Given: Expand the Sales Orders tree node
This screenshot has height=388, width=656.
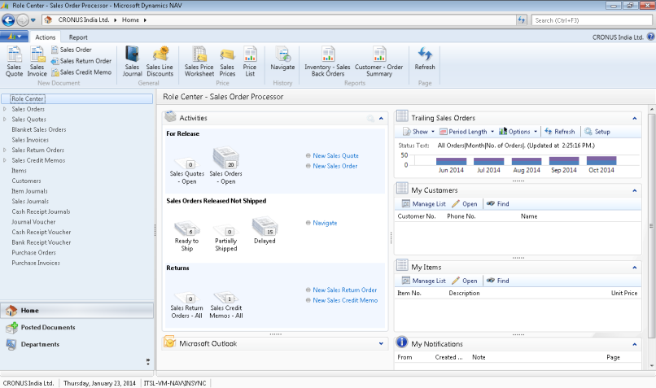Looking at the screenshot, I should click(x=5, y=109).
